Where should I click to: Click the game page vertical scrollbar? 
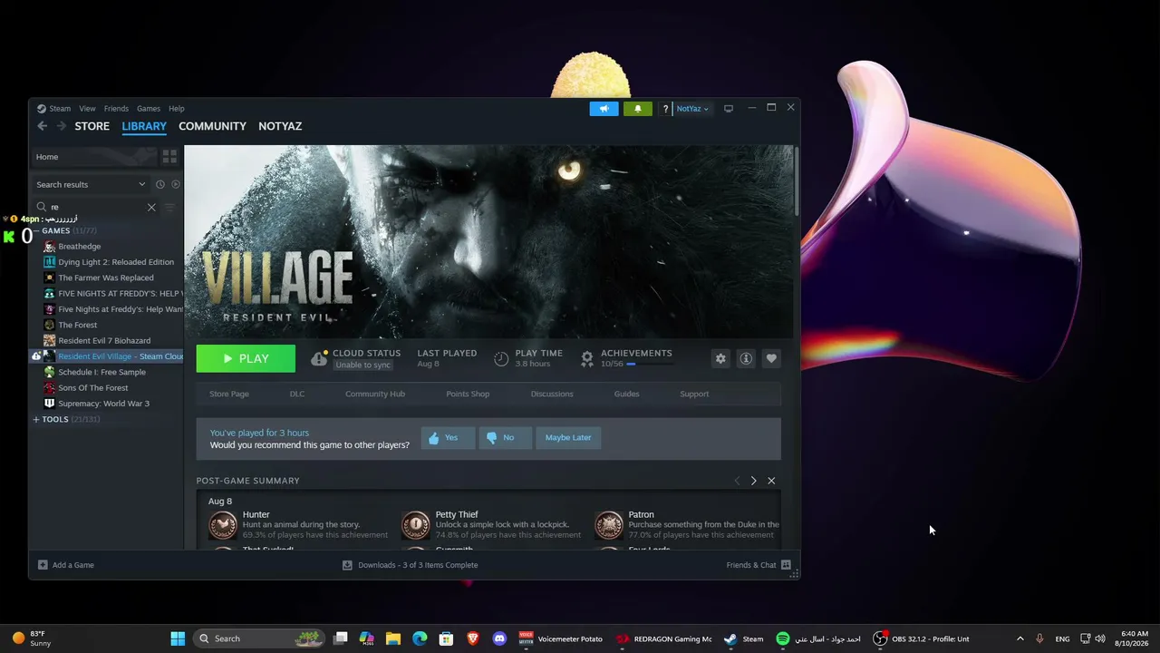click(796, 181)
